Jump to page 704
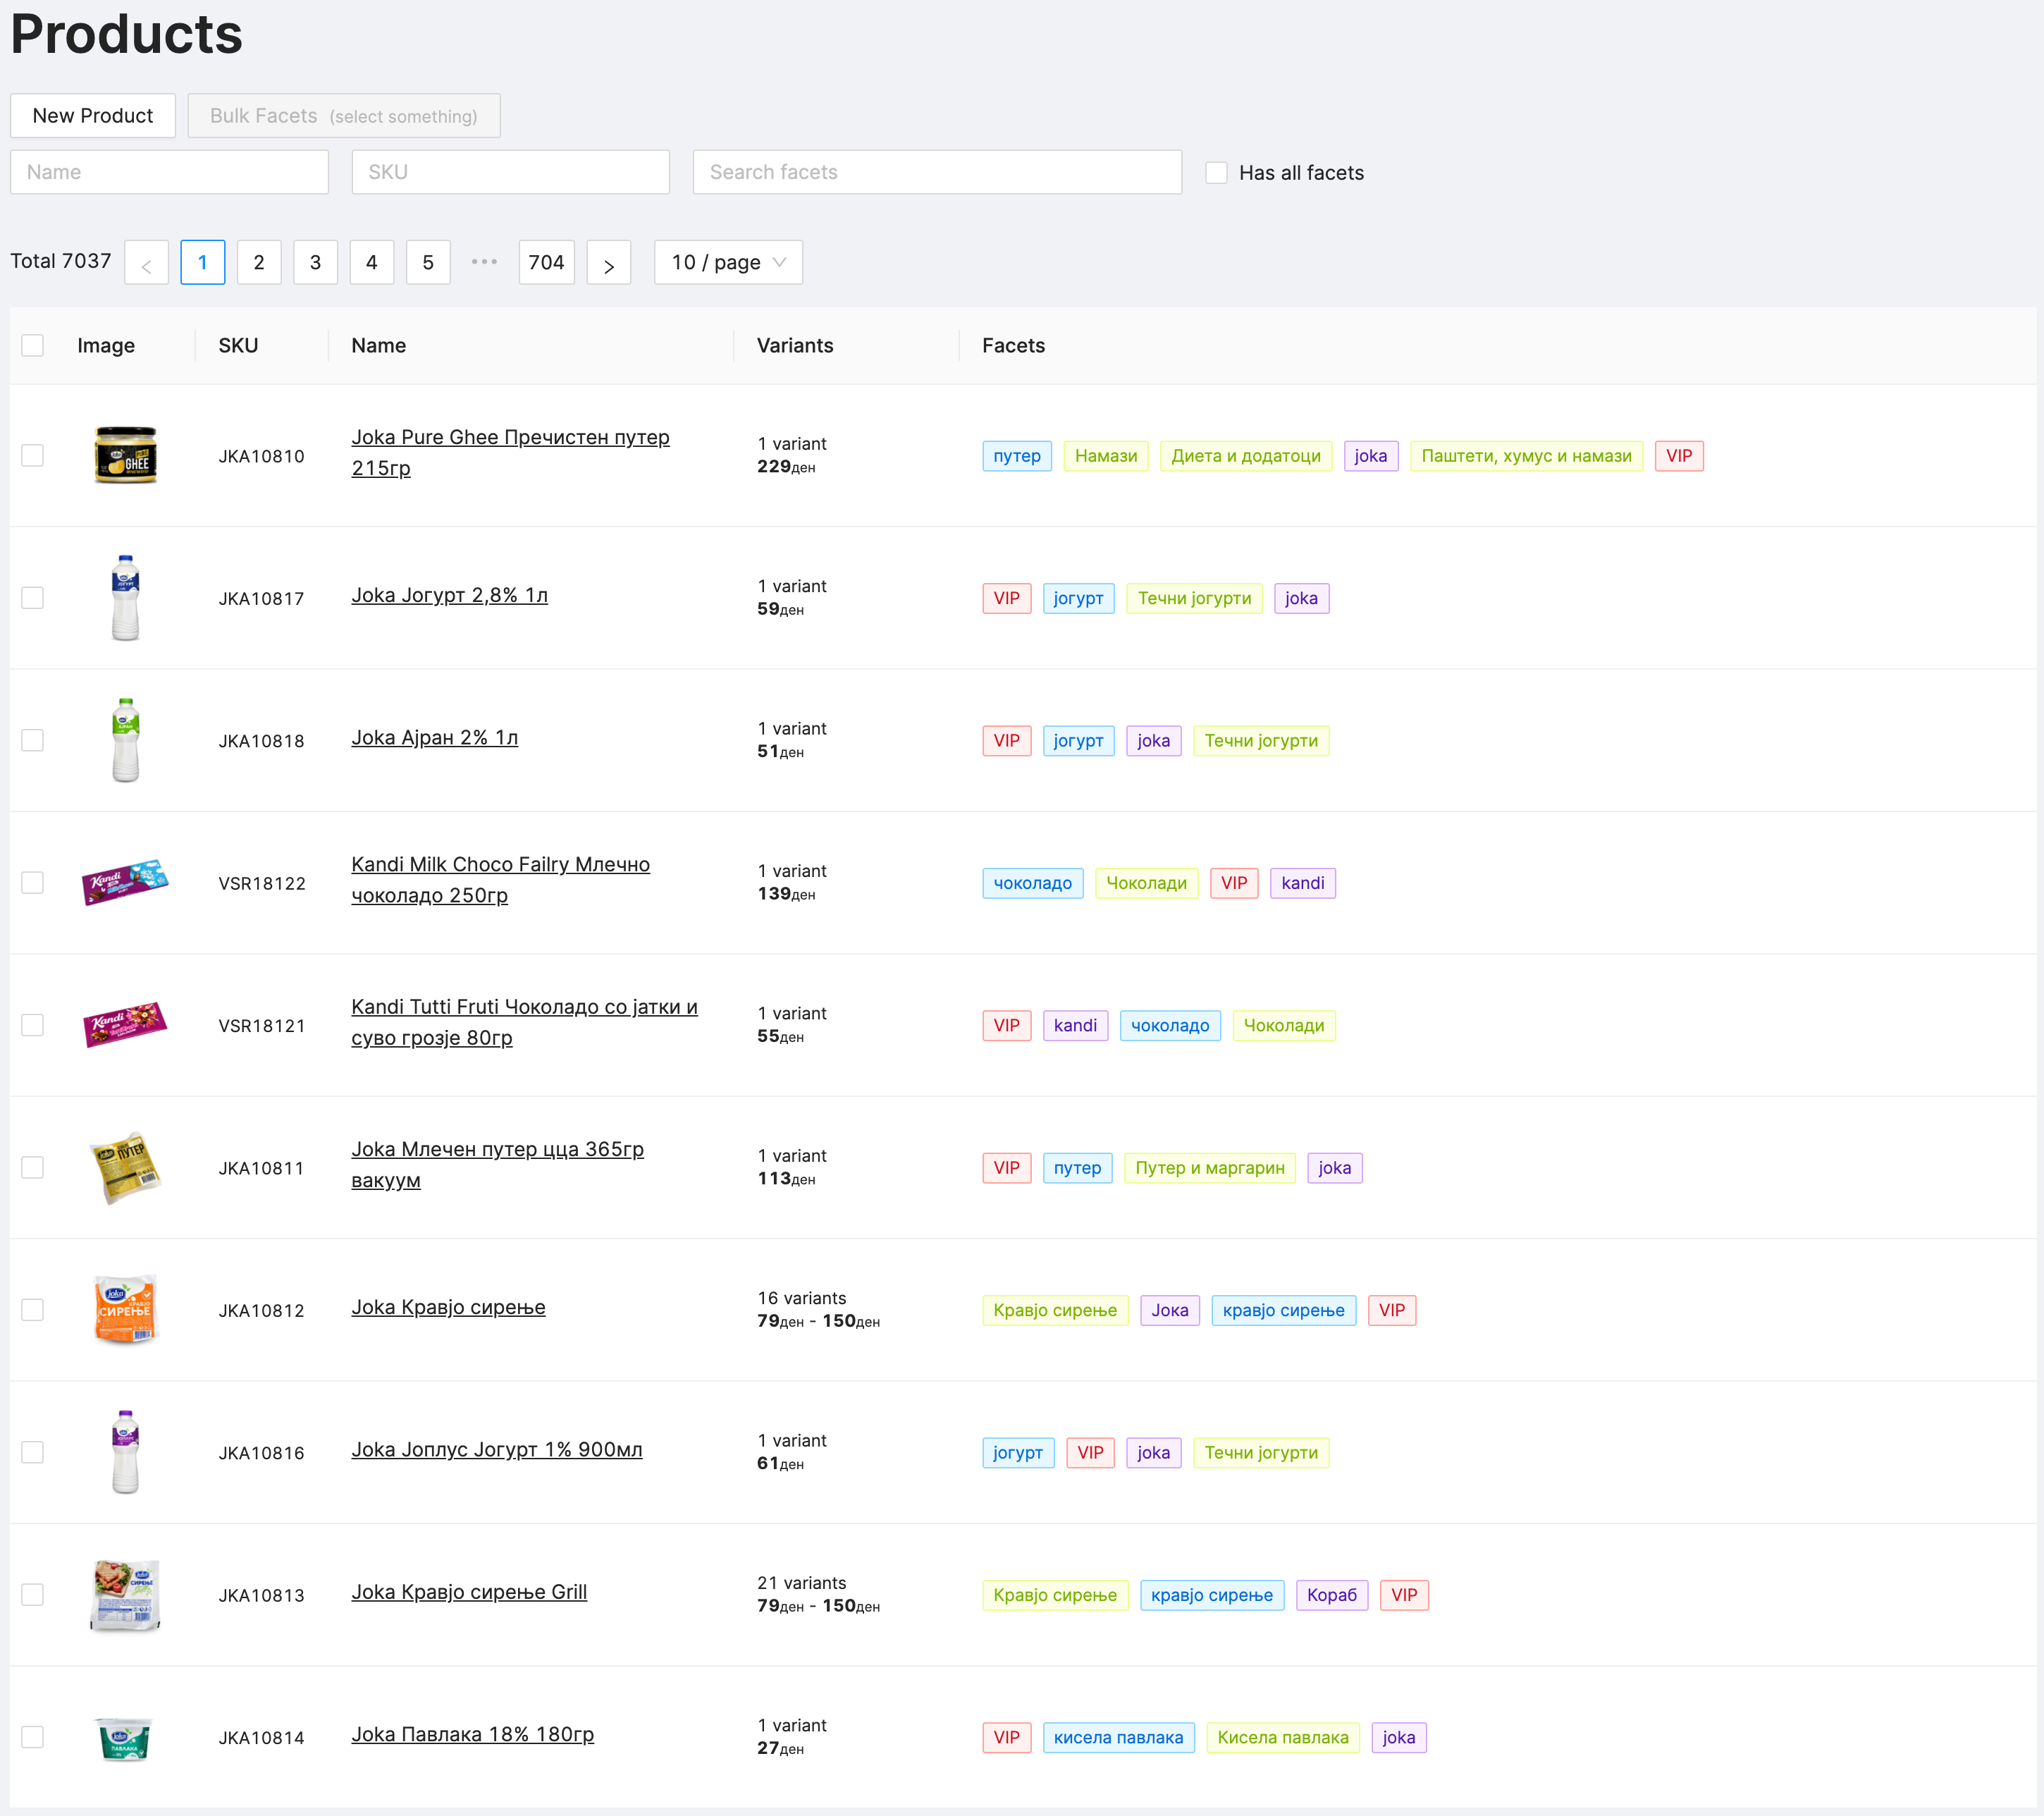This screenshot has width=2044, height=1816. click(546, 262)
